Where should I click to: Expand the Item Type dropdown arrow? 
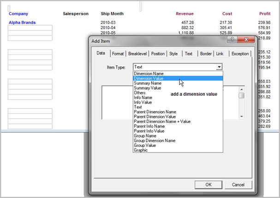219,67
